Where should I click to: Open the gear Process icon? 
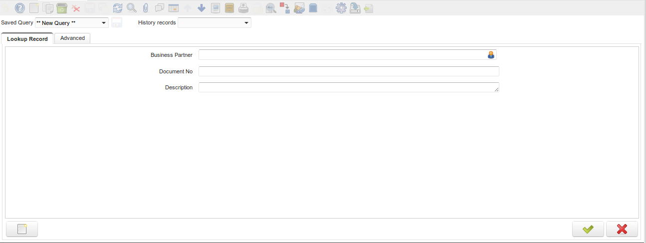tap(341, 8)
